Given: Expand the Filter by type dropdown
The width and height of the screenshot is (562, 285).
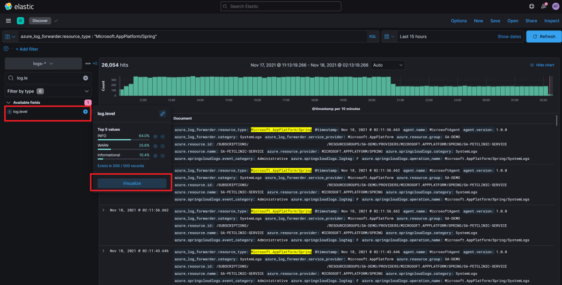Looking at the screenshot, I should [48, 91].
